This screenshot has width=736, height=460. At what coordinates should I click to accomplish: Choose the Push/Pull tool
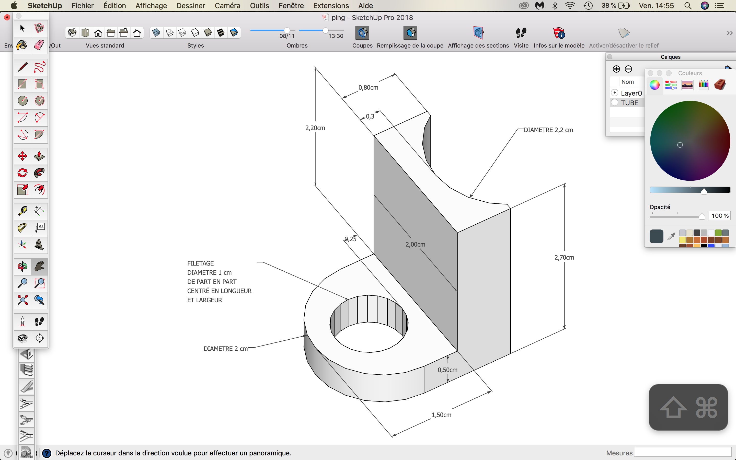pyautogui.click(x=39, y=156)
